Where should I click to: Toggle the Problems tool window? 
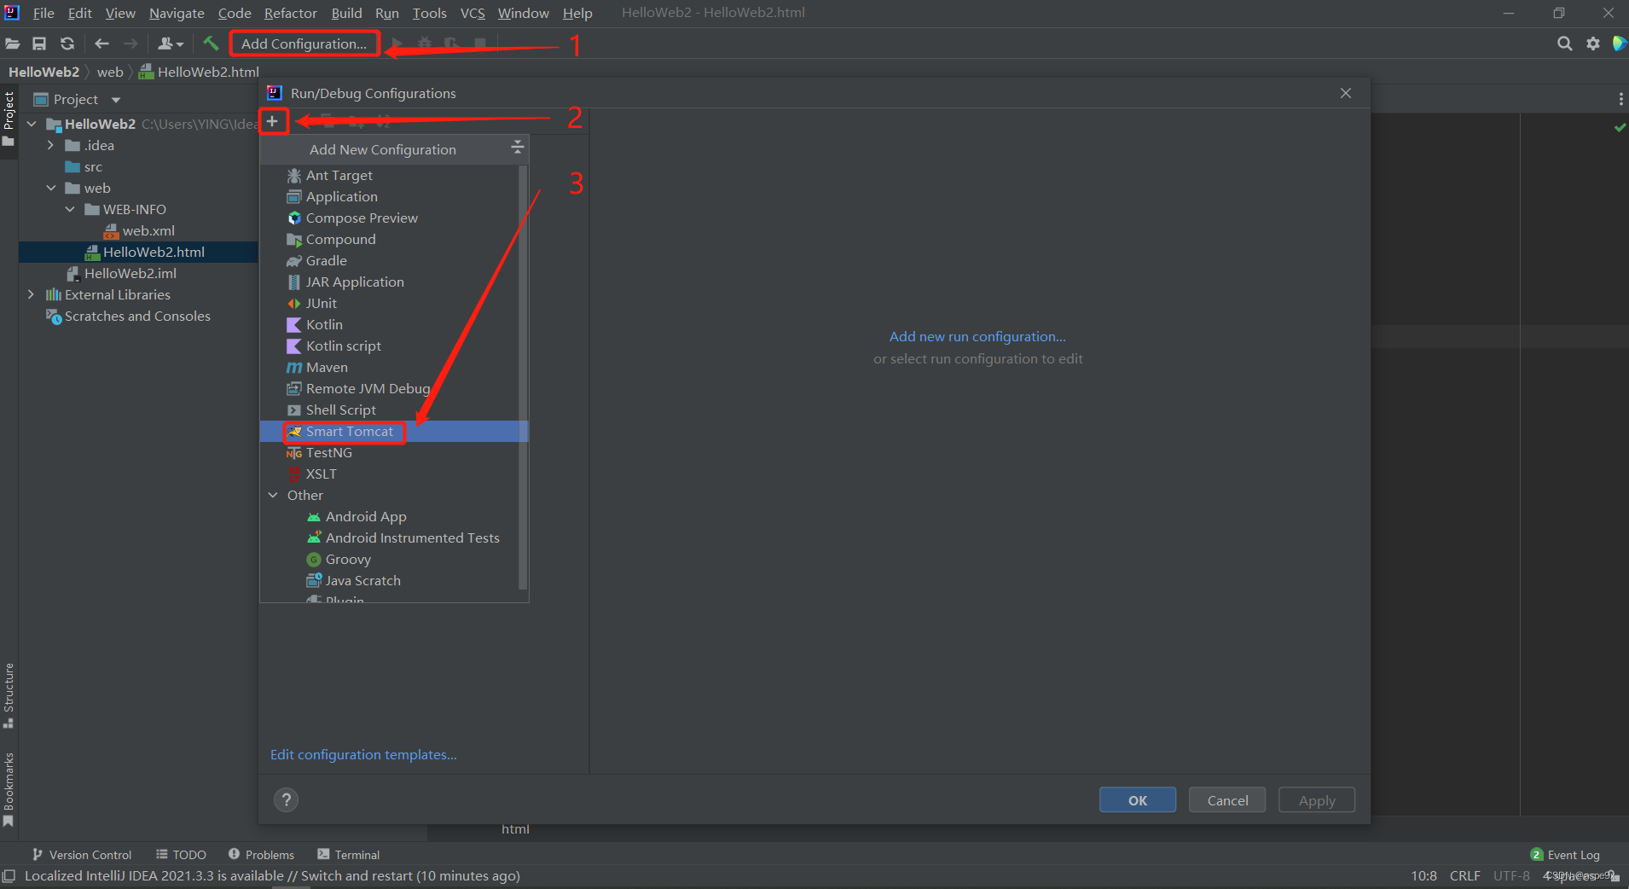pyautogui.click(x=261, y=854)
